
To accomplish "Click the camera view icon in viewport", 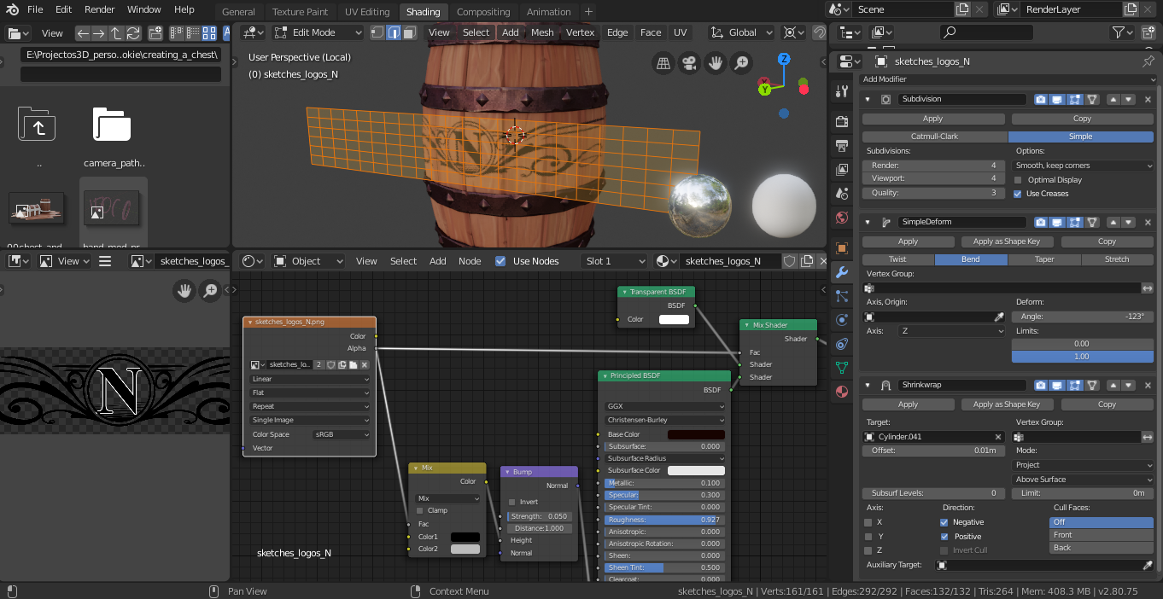I will (689, 63).
